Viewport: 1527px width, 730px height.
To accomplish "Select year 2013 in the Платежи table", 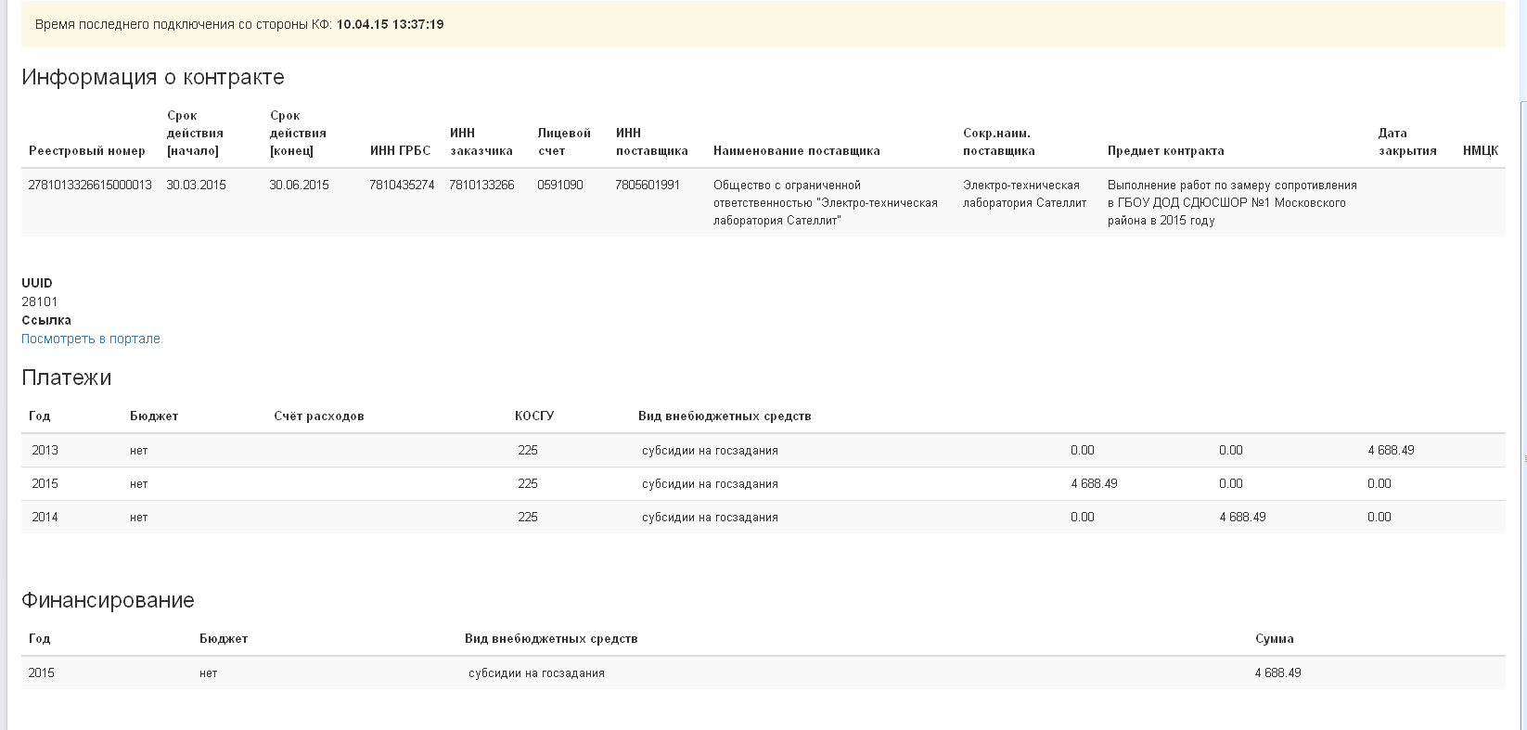I will coord(45,450).
